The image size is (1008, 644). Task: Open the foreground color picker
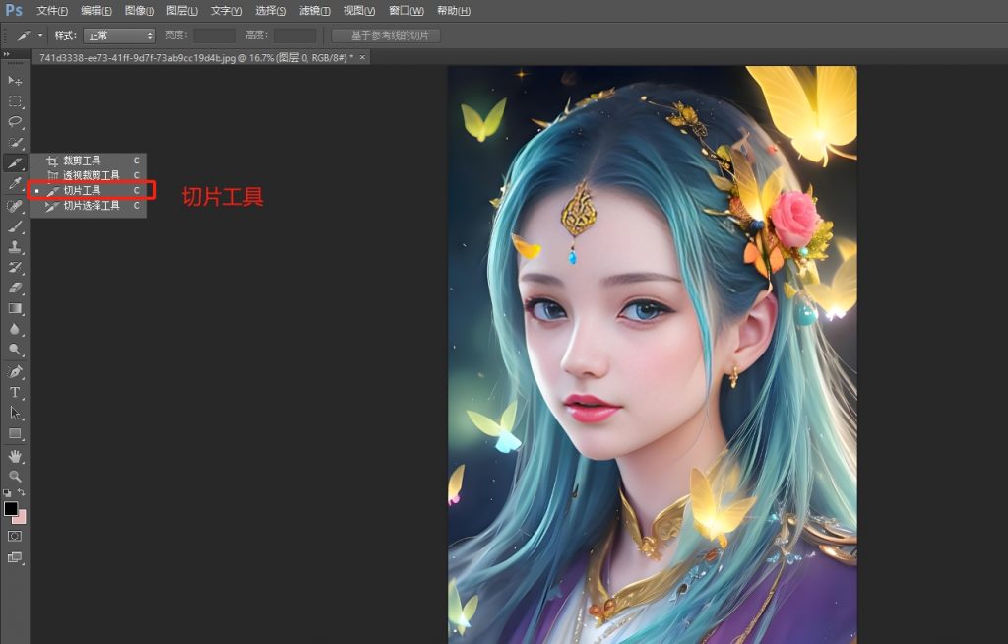coord(10,508)
